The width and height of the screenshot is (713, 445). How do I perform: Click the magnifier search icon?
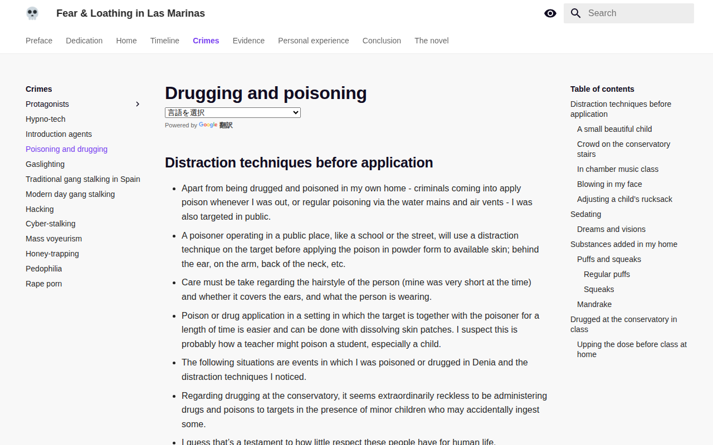coord(576,13)
